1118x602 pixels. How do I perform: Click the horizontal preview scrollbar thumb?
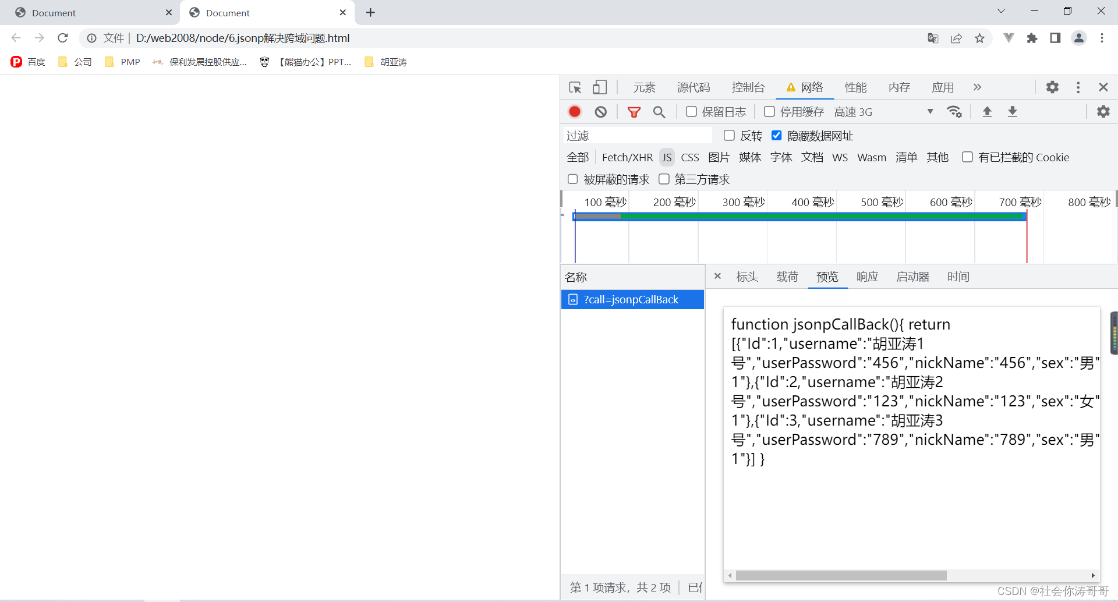841,575
